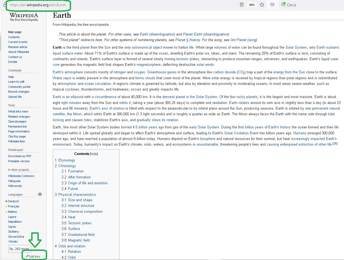Bookmark this page with the star icon

pos(262,5)
